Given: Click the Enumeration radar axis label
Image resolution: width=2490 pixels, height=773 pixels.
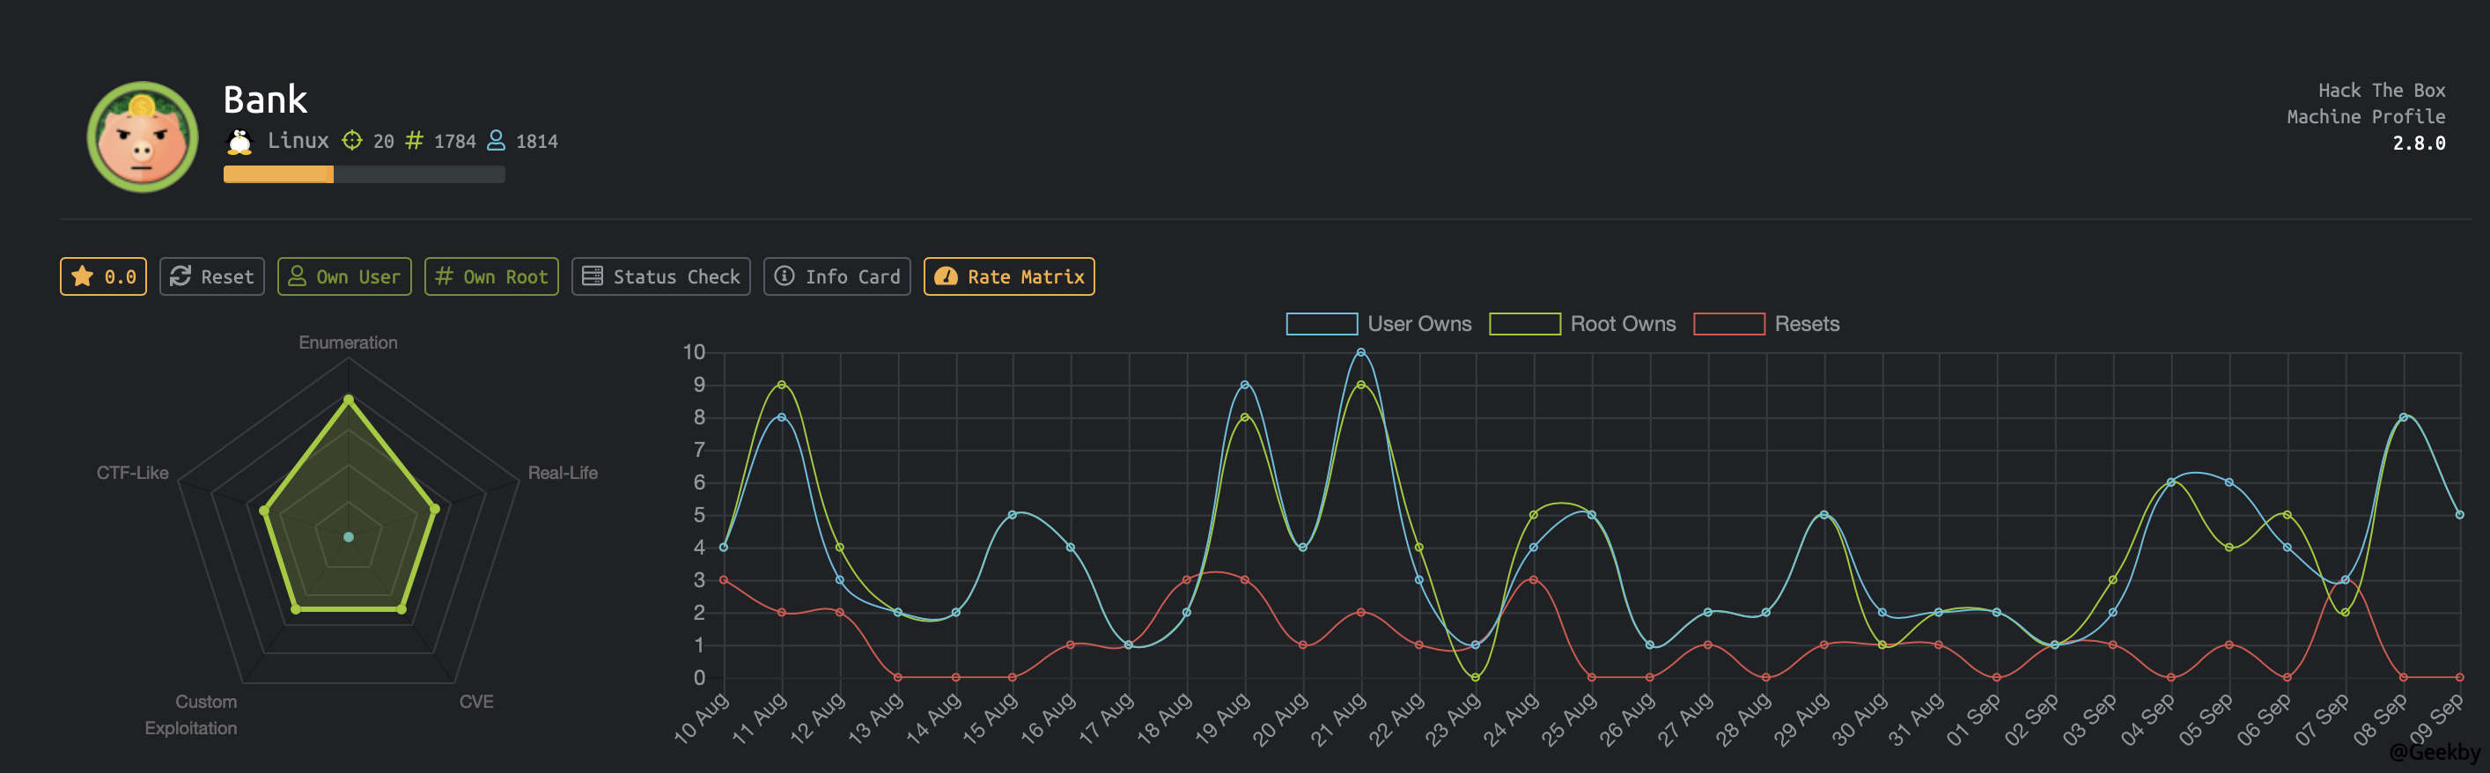Looking at the screenshot, I should [x=348, y=342].
